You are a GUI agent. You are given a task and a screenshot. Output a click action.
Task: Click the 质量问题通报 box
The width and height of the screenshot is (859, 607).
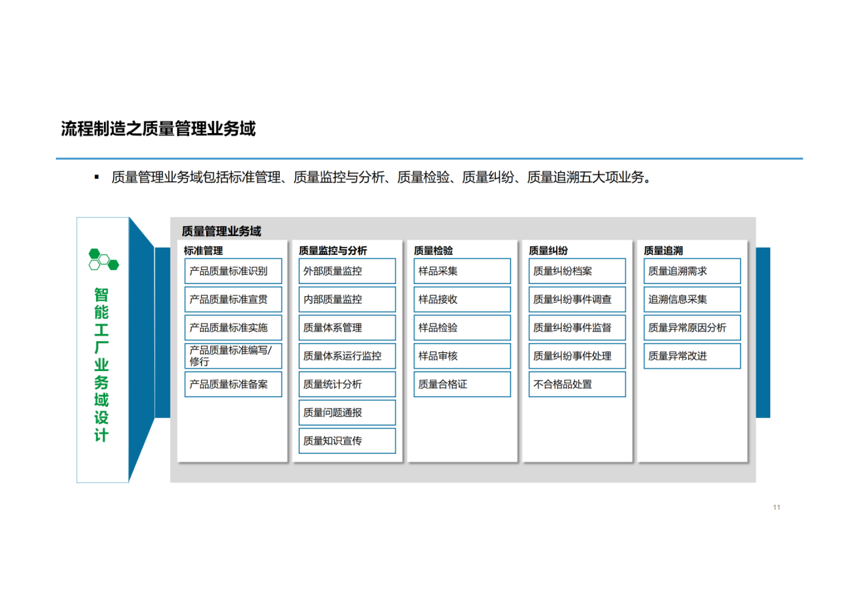pos(347,413)
